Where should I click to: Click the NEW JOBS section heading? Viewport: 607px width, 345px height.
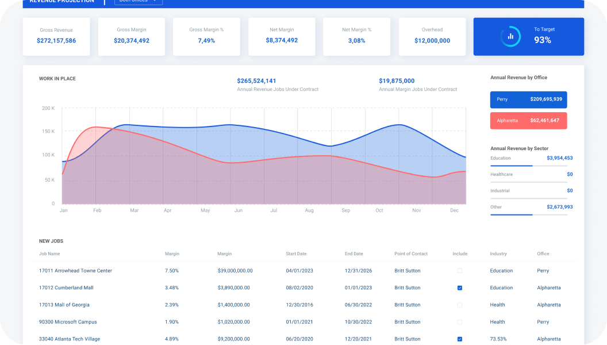(51, 241)
